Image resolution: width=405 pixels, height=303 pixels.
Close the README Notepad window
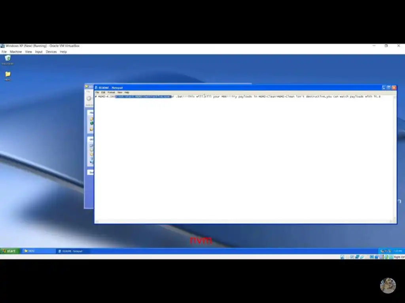point(394,88)
